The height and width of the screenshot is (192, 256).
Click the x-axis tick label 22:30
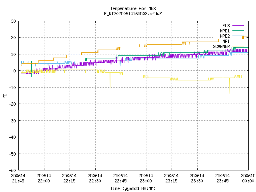[x=95, y=181]
